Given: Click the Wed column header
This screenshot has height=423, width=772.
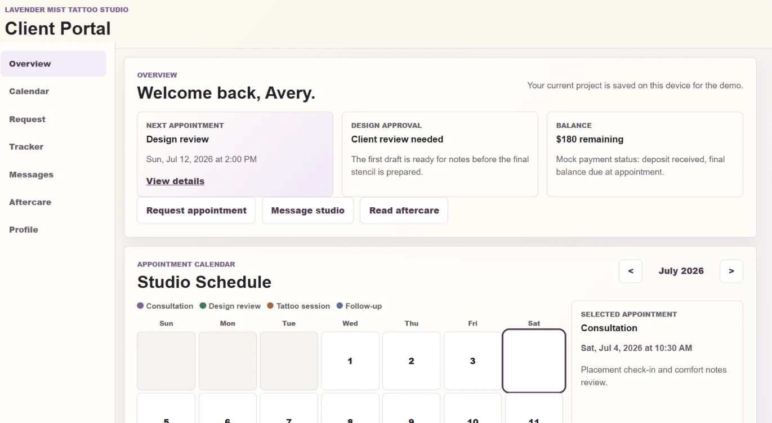Looking at the screenshot, I should coord(350,323).
